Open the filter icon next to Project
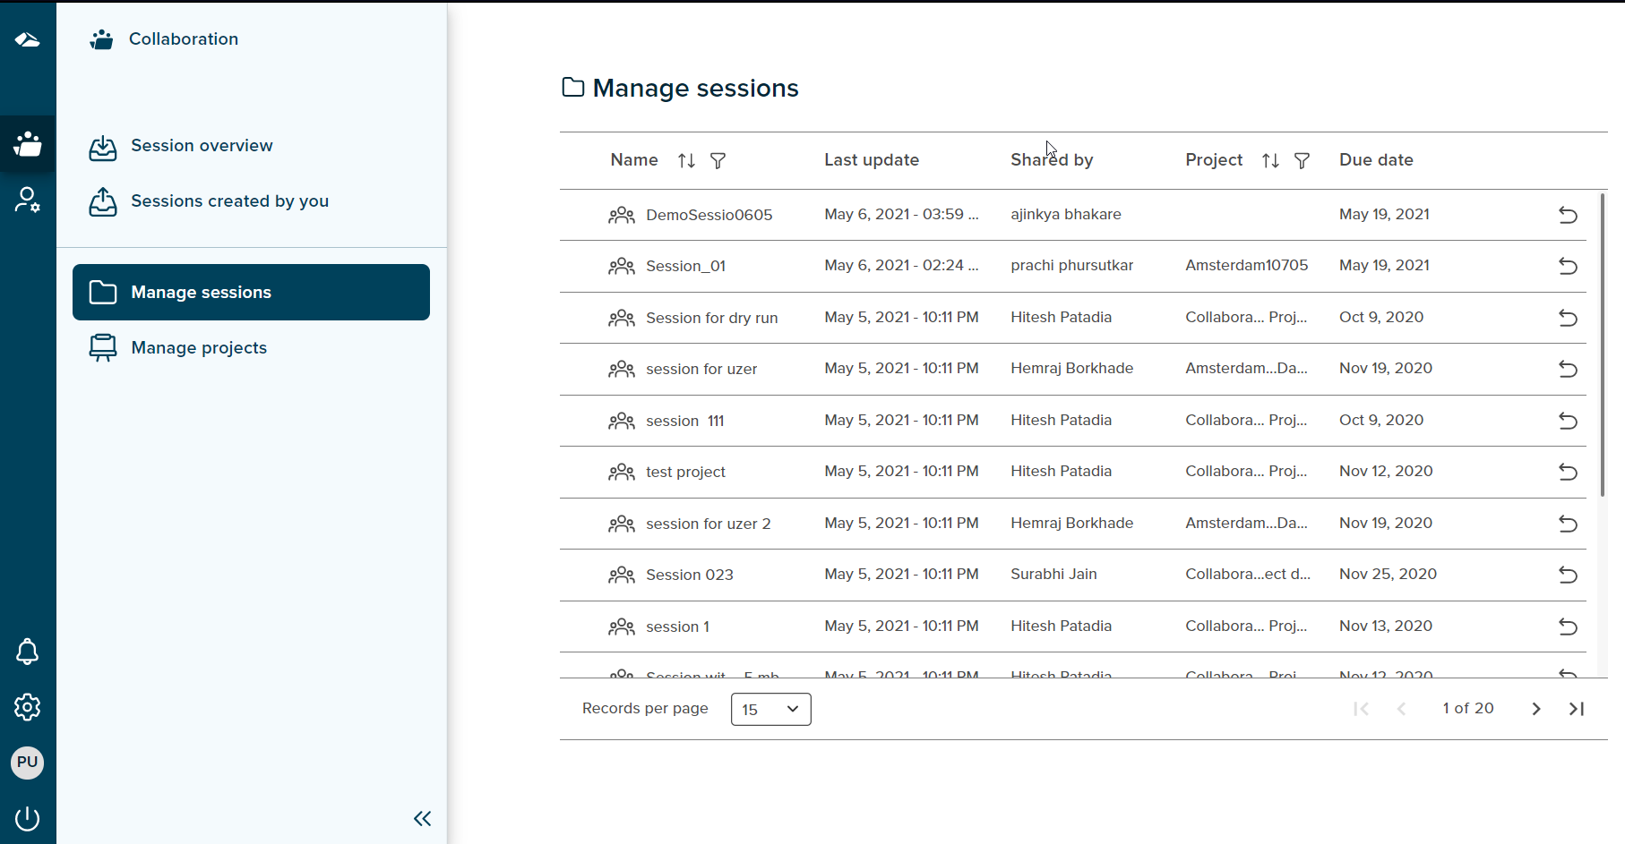This screenshot has width=1625, height=844. point(1303,161)
